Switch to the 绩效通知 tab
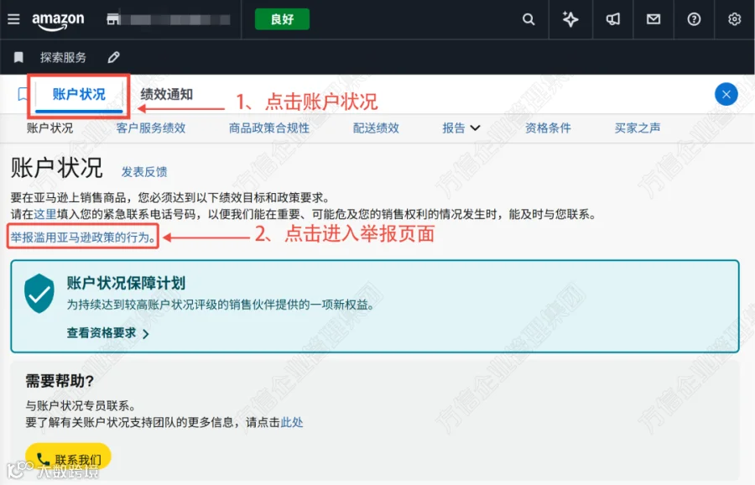The width and height of the screenshot is (755, 485). [x=167, y=95]
